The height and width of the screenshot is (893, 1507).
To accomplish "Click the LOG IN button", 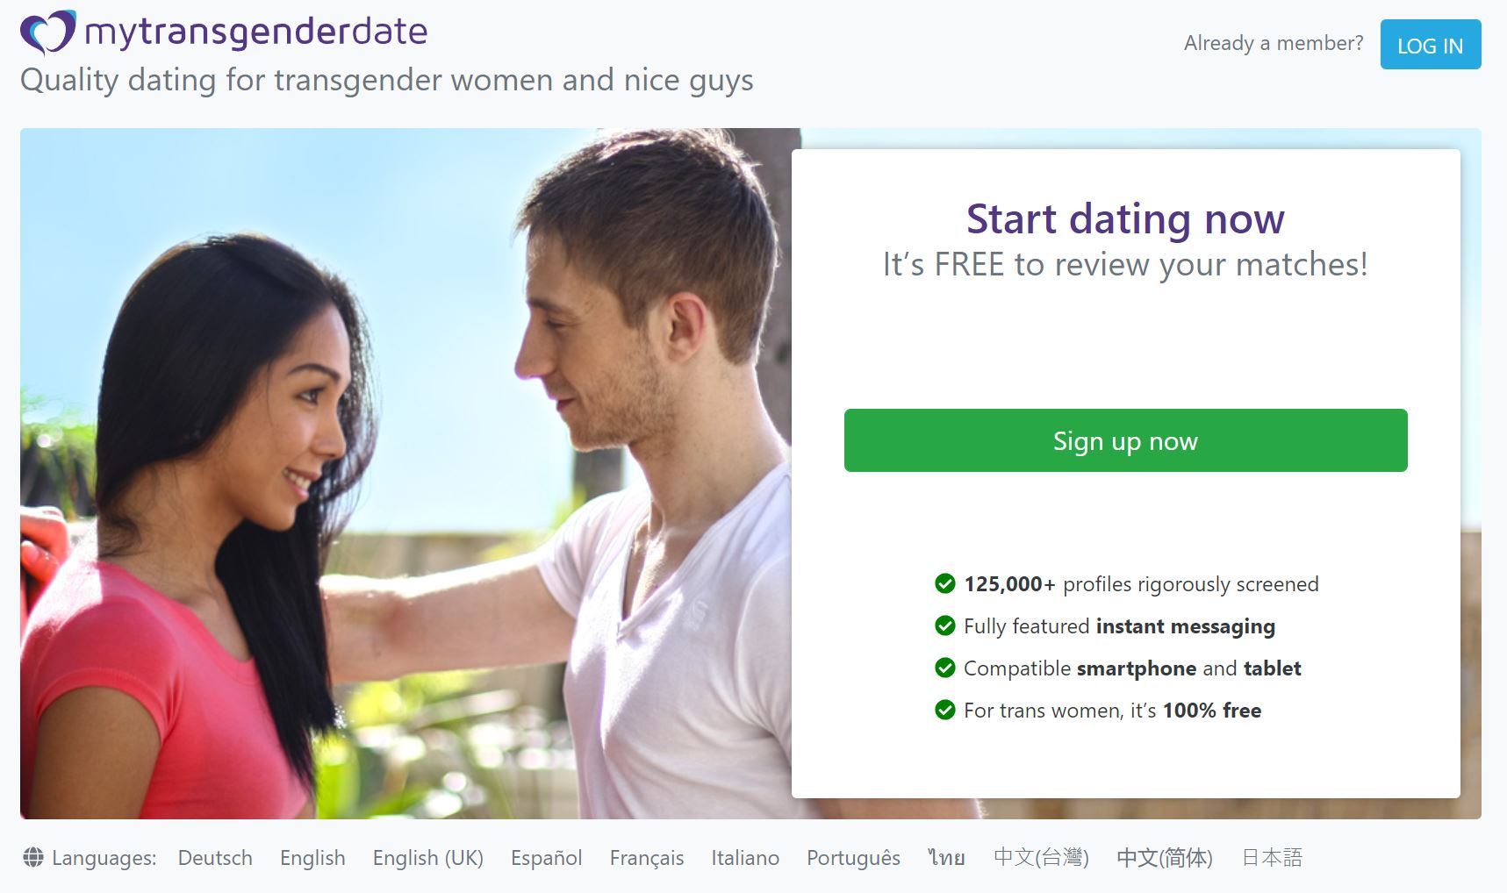I will coord(1430,45).
